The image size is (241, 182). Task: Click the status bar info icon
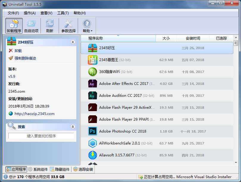tap(6, 177)
